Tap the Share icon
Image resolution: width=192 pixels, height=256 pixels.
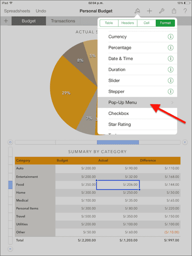174,11
